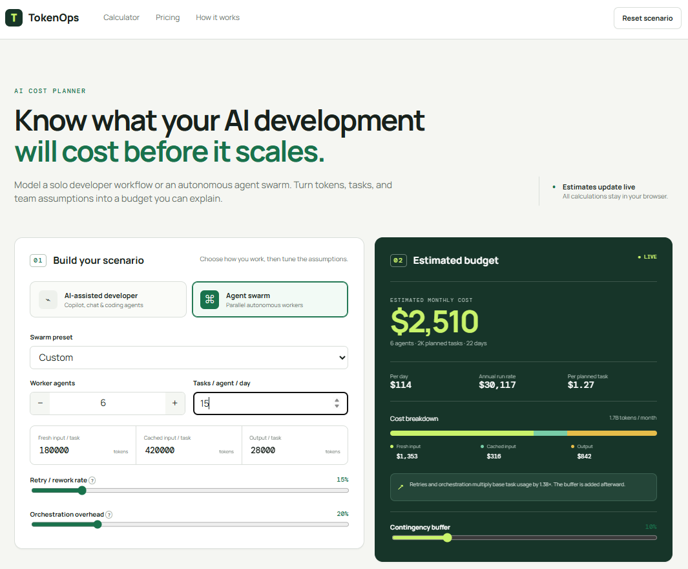The height and width of the screenshot is (569, 688).
Task: Click the TokenOps logo icon
Action: point(14,17)
